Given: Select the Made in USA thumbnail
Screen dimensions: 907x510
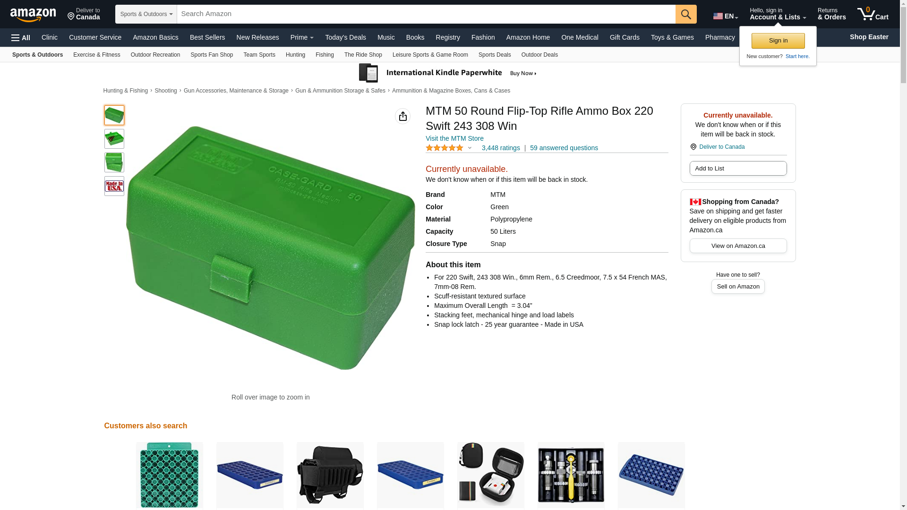Looking at the screenshot, I should tap(114, 186).
